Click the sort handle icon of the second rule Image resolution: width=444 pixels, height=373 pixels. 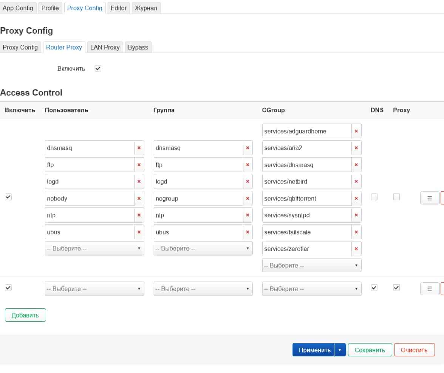point(430,288)
